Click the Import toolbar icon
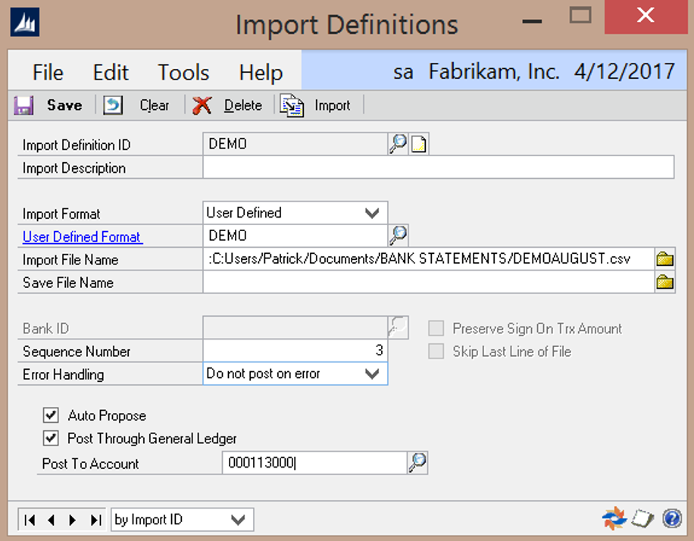The width and height of the screenshot is (694, 541). point(292,105)
